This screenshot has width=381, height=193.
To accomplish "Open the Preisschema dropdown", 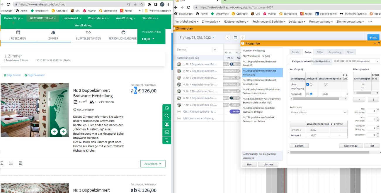I will point(318,112).
